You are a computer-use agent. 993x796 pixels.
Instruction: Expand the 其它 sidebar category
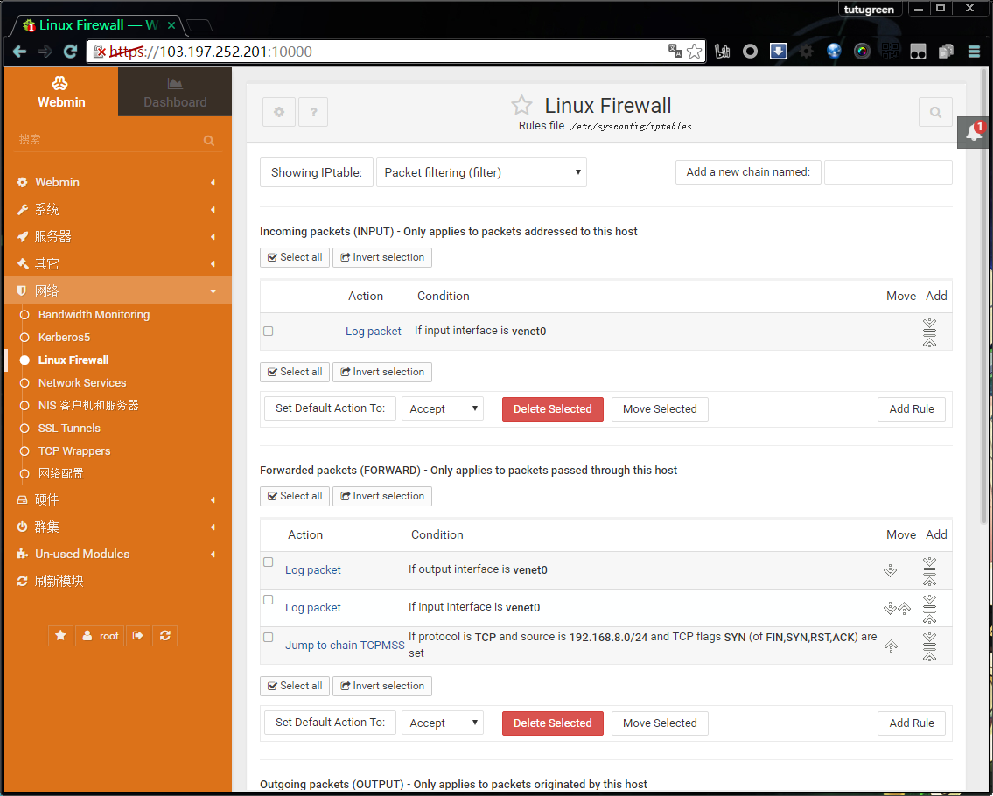click(117, 263)
